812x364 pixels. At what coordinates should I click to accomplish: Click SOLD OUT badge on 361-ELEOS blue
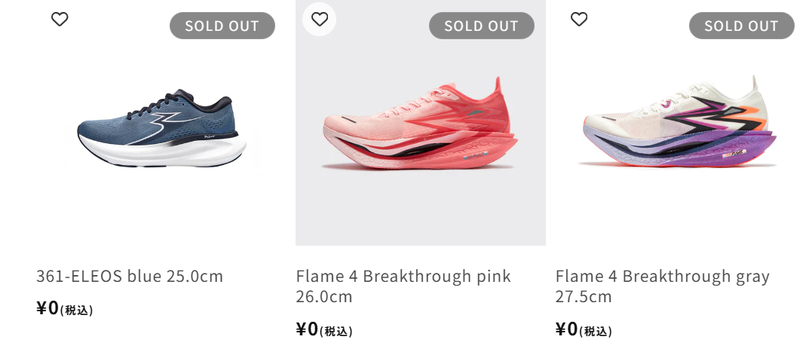click(x=222, y=26)
